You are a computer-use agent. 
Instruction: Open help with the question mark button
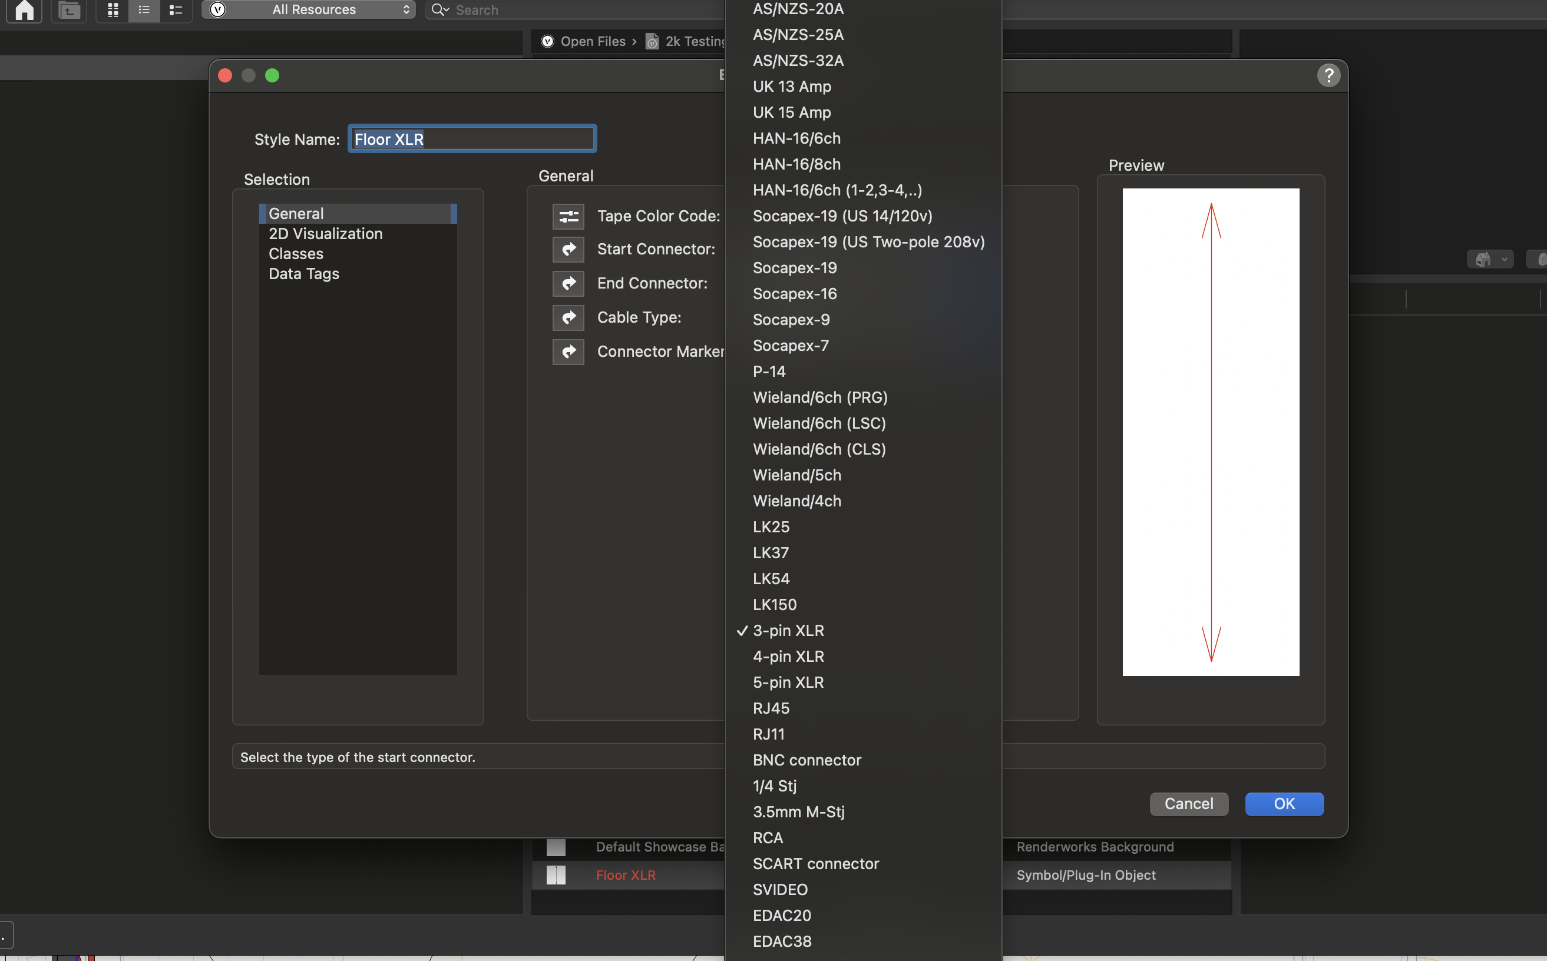(x=1328, y=75)
